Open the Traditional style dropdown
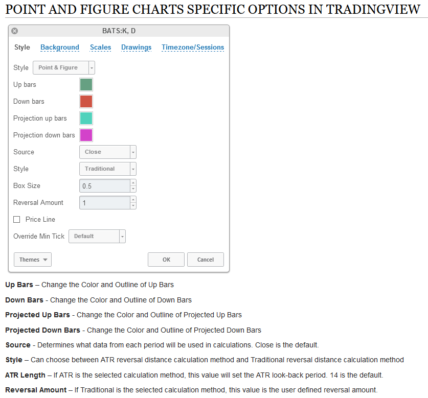Image resolution: width=428 pixels, height=398 pixels. [107, 169]
